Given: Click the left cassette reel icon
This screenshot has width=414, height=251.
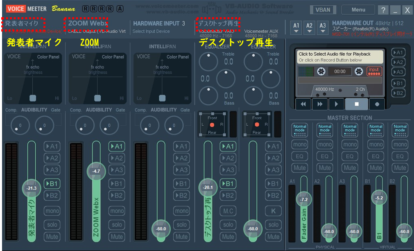Looking at the screenshot, I should (x=321, y=71).
